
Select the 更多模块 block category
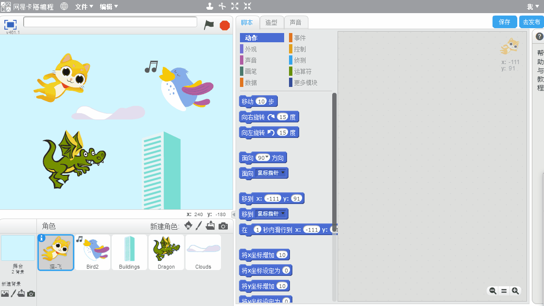point(310,82)
